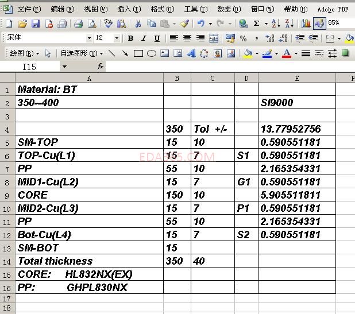Sort descending with the Z-A icon
The width and height of the screenshot is (355, 314).
(290, 24)
